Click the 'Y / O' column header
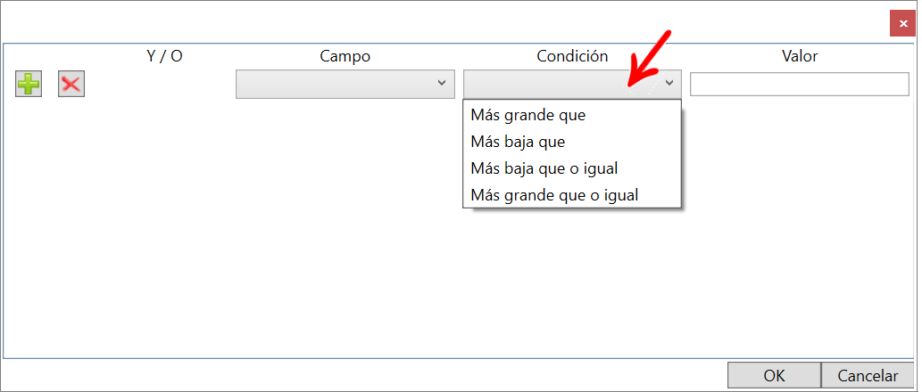The height and width of the screenshot is (392, 922). point(164,56)
